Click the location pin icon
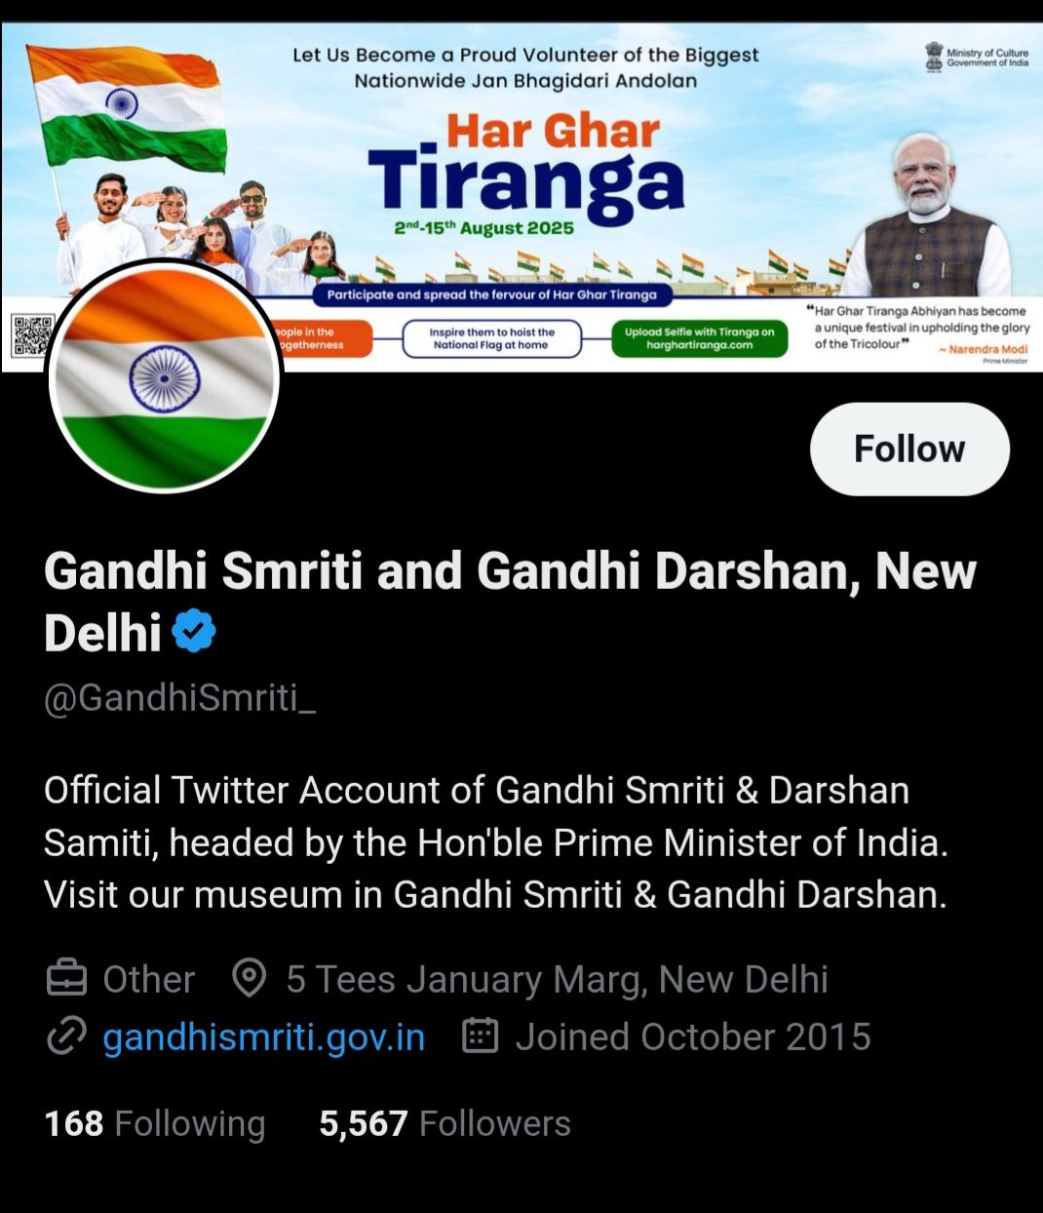 250,978
